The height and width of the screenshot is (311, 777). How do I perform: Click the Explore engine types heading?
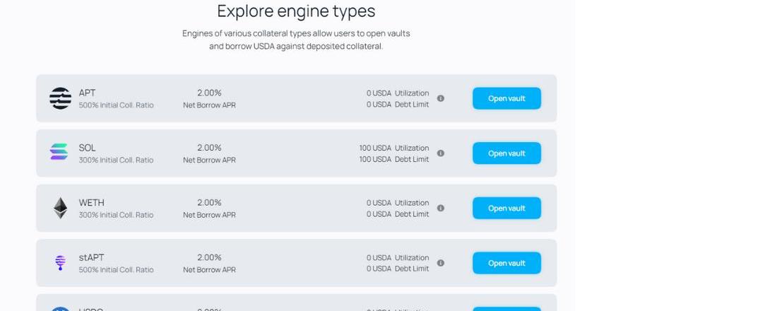click(296, 11)
